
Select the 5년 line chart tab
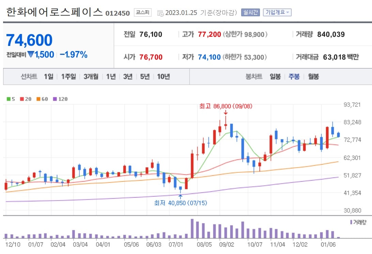[145, 77]
